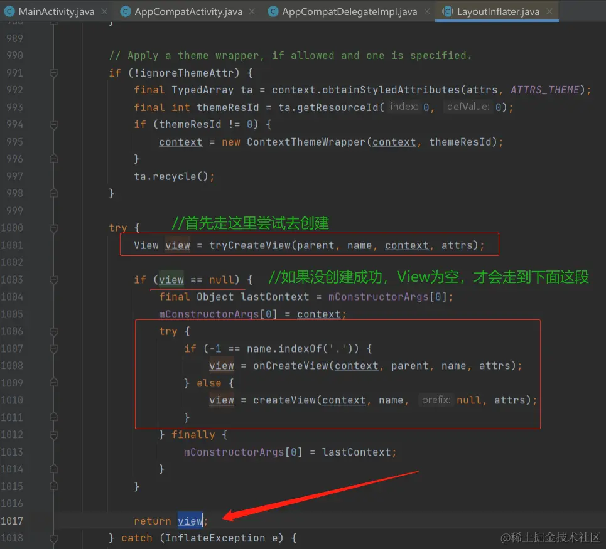Image resolution: width=606 pixels, height=549 pixels.
Task: Click the prefix: inlay hint on line 1010
Action: (436, 400)
